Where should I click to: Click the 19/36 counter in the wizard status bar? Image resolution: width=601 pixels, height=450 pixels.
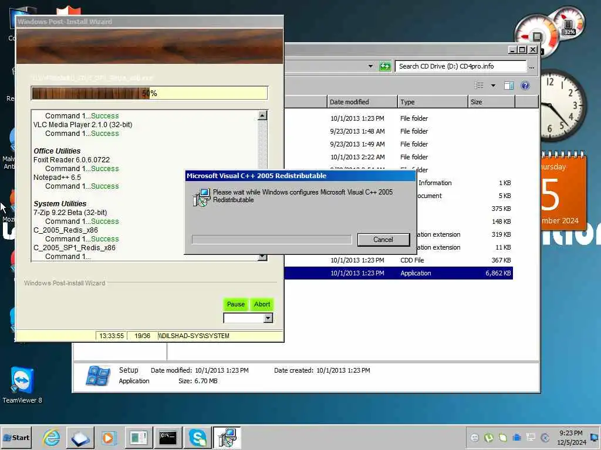pyautogui.click(x=142, y=336)
